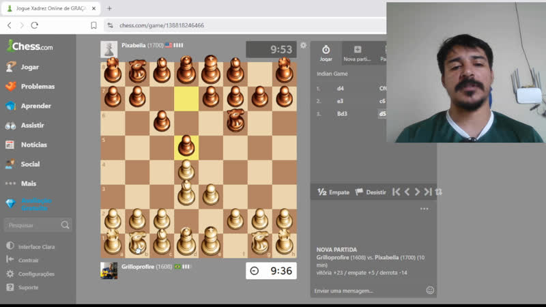This screenshot has height=307, width=546.
Task: Collapse sidebar with Contrair
Action: (23, 260)
